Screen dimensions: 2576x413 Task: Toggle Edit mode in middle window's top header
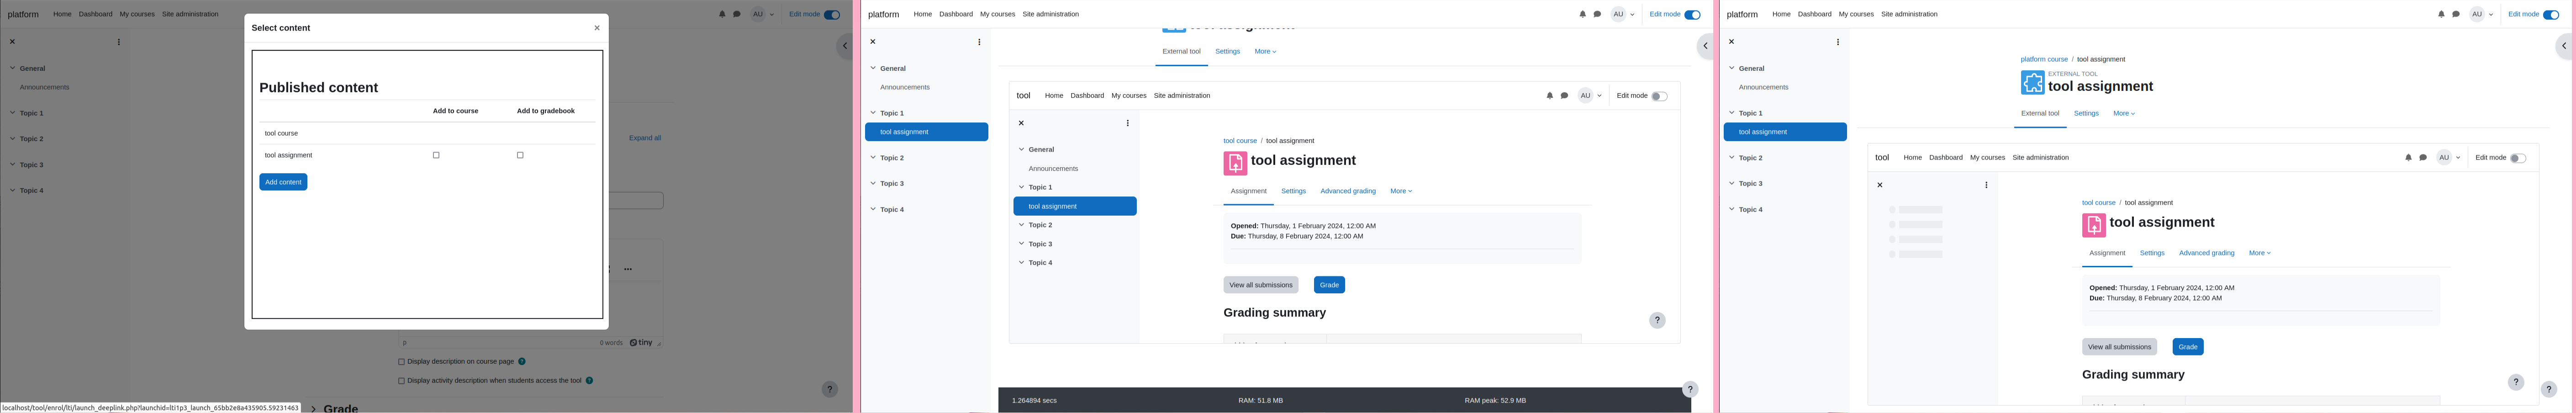[x=1692, y=14]
